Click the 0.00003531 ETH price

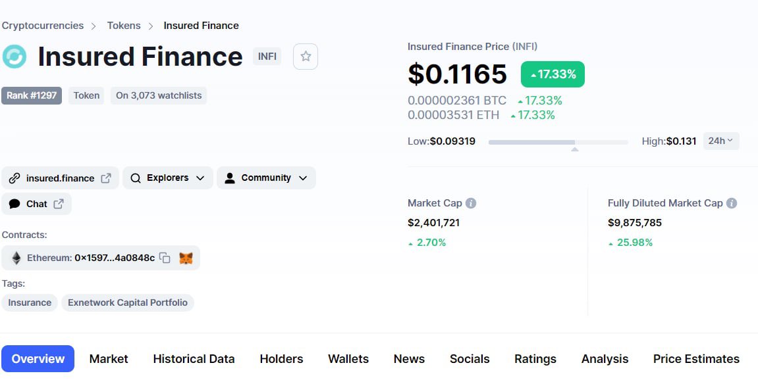coord(454,115)
